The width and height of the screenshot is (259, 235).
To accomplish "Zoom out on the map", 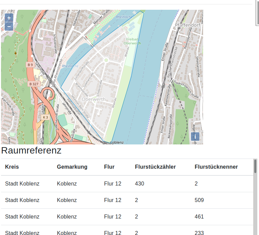I will pyautogui.click(x=9, y=26).
